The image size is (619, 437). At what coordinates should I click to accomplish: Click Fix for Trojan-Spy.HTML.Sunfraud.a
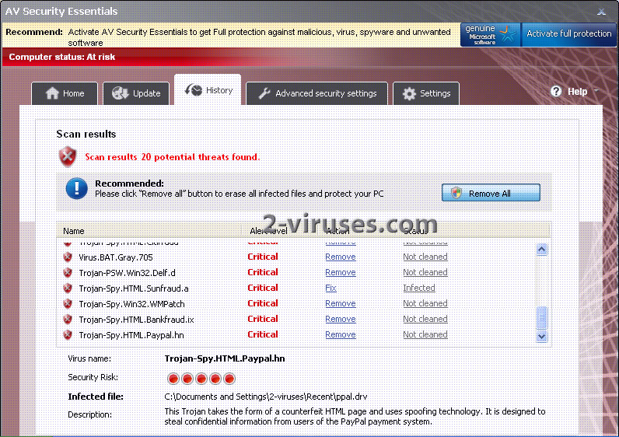point(330,288)
